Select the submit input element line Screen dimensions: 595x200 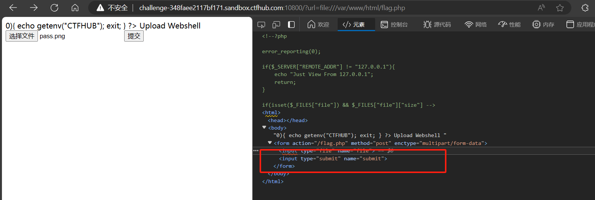pos(333,158)
